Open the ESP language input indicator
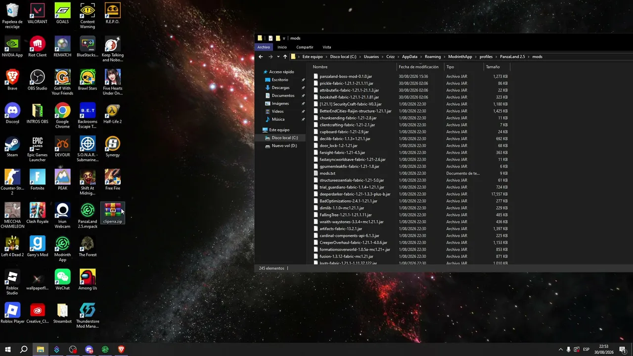The height and width of the screenshot is (356, 633). click(587, 350)
